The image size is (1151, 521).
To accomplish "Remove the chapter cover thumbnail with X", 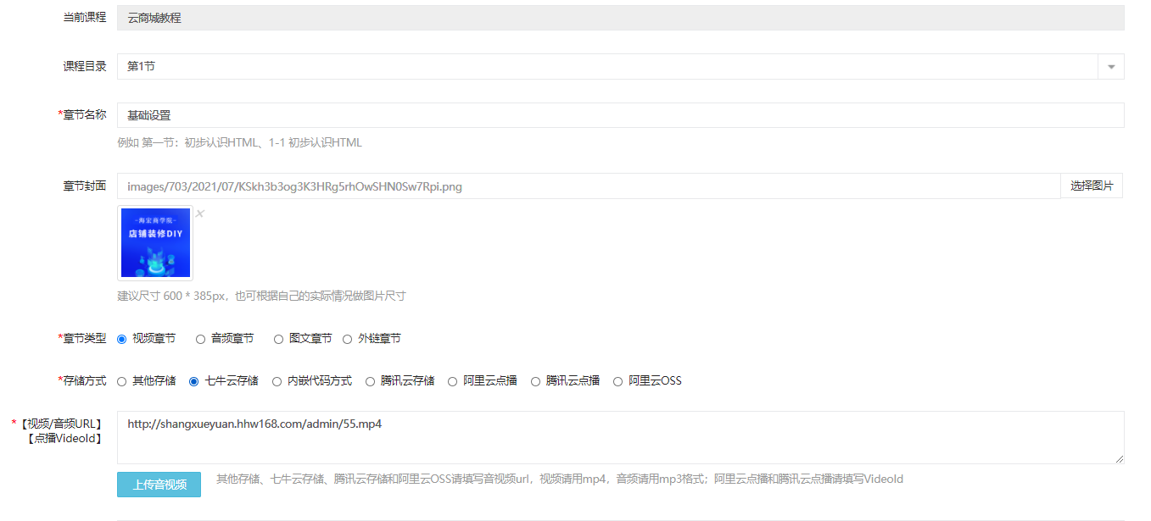I will [200, 213].
